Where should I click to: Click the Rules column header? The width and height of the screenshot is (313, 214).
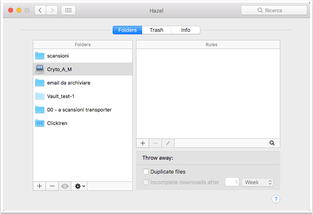[208, 45]
